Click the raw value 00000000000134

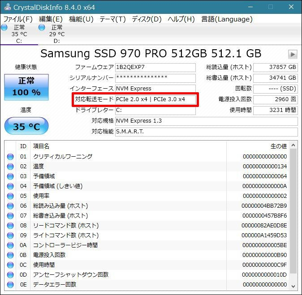(x=265, y=167)
